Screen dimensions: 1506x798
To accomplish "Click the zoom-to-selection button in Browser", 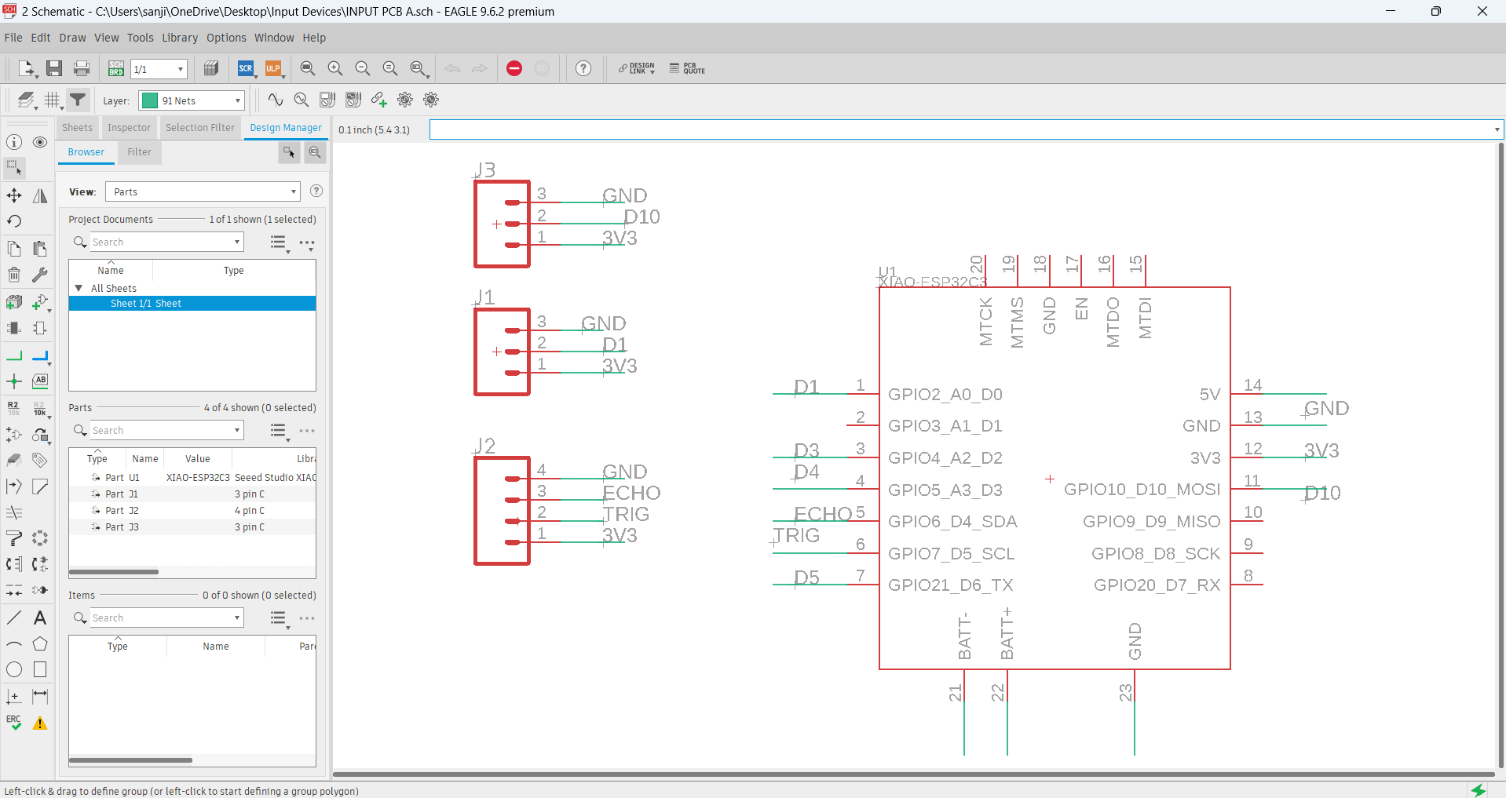I will point(315,152).
